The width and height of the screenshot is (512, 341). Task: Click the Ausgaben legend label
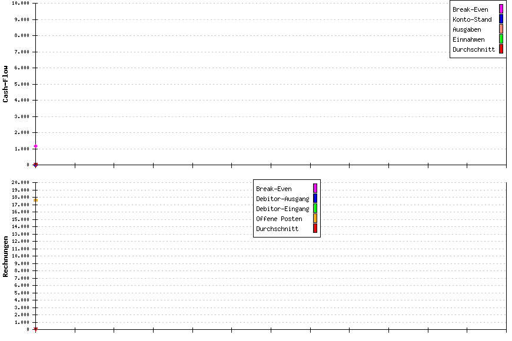pos(466,29)
